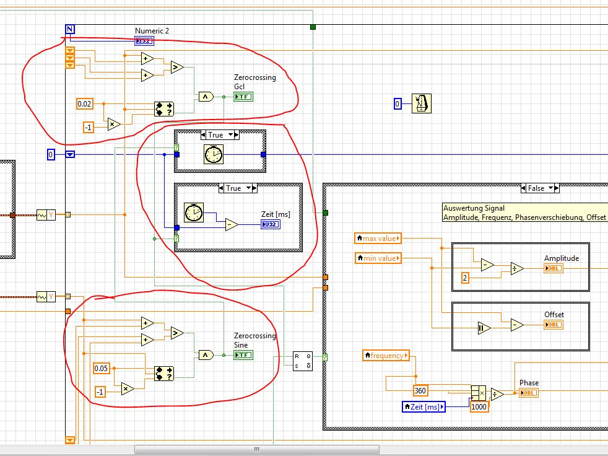Viewport: 608px width, 456px height.
Task: Click the RS flip-flop node
Action: [x=303, y=361]
